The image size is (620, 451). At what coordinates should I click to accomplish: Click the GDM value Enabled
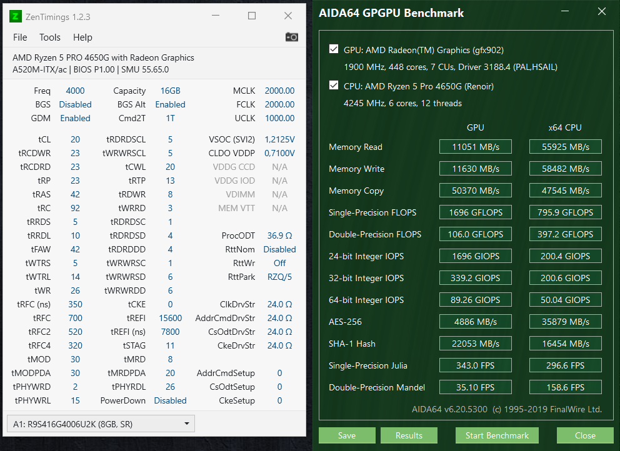coord(75,118)
